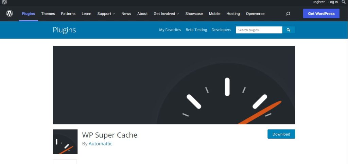Click the Plugins header title
Viewport: 348px width, 164px height.
(64, 30)
